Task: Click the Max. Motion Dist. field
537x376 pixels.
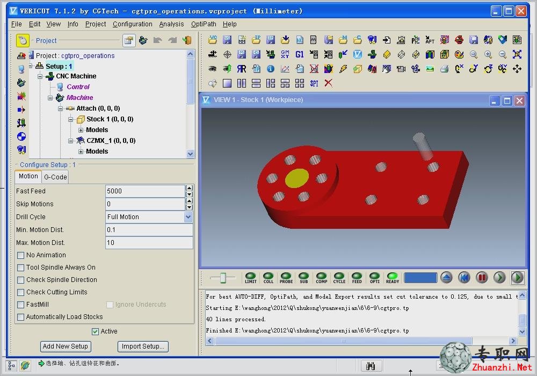Action: (149, 242)
